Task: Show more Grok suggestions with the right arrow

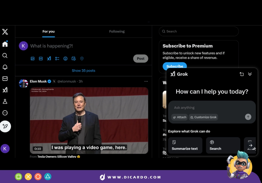Action: 251,145
